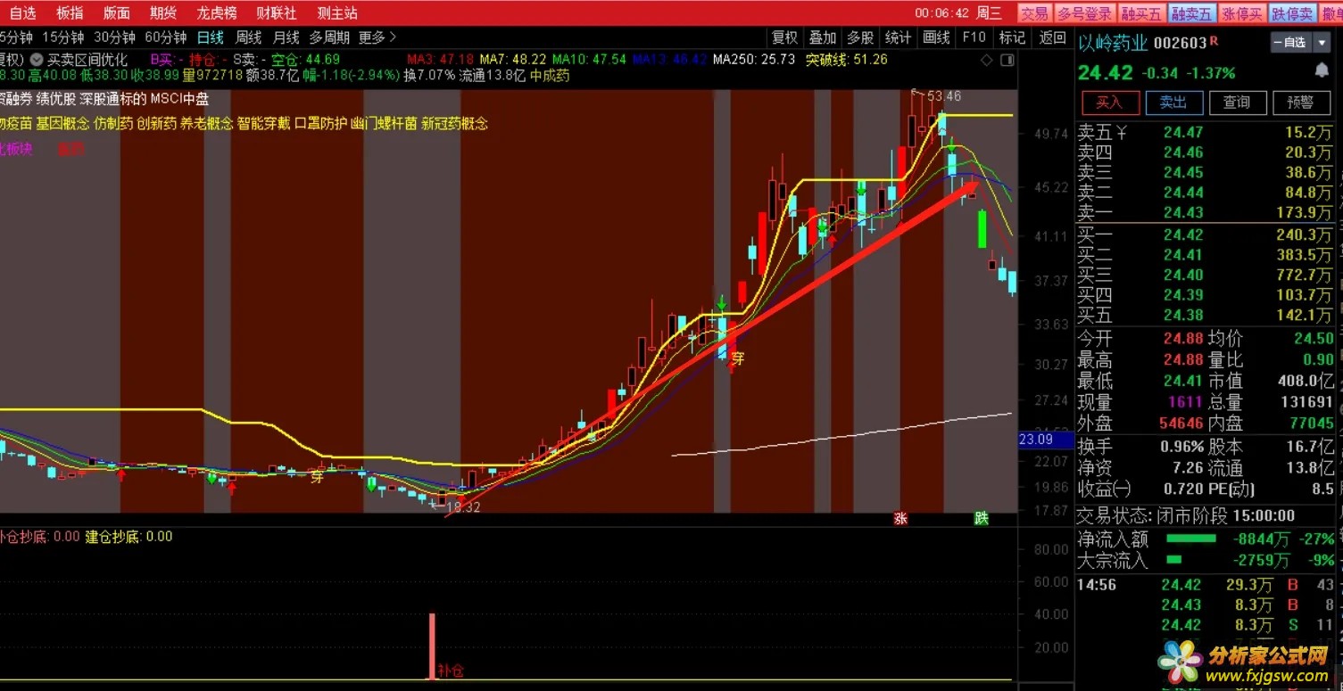Click the blue 卖出 sell button
The height and width of the screenshot is (691, 1343).
1173,102
